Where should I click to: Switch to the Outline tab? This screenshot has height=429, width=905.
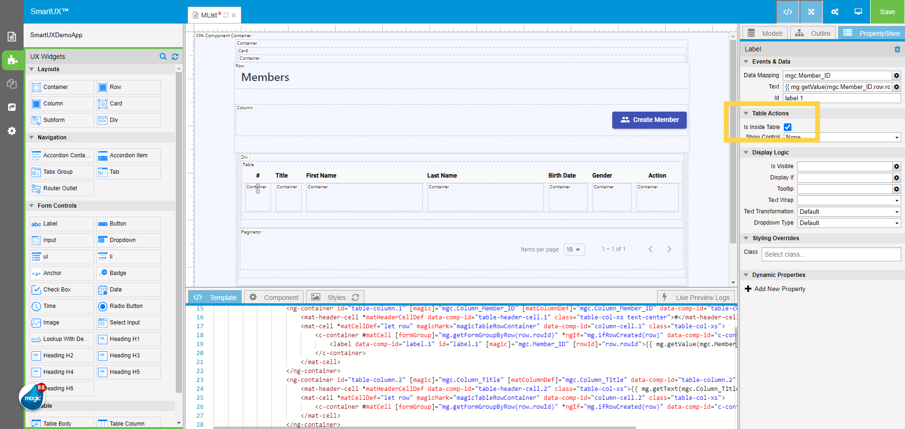(813, 33)
